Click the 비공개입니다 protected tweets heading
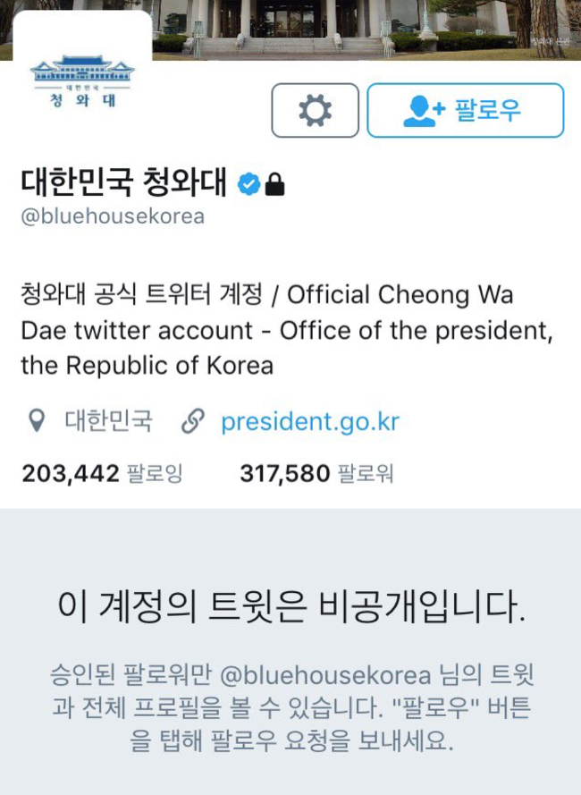Viewport: 581px width, 795px height. point(290,606)
